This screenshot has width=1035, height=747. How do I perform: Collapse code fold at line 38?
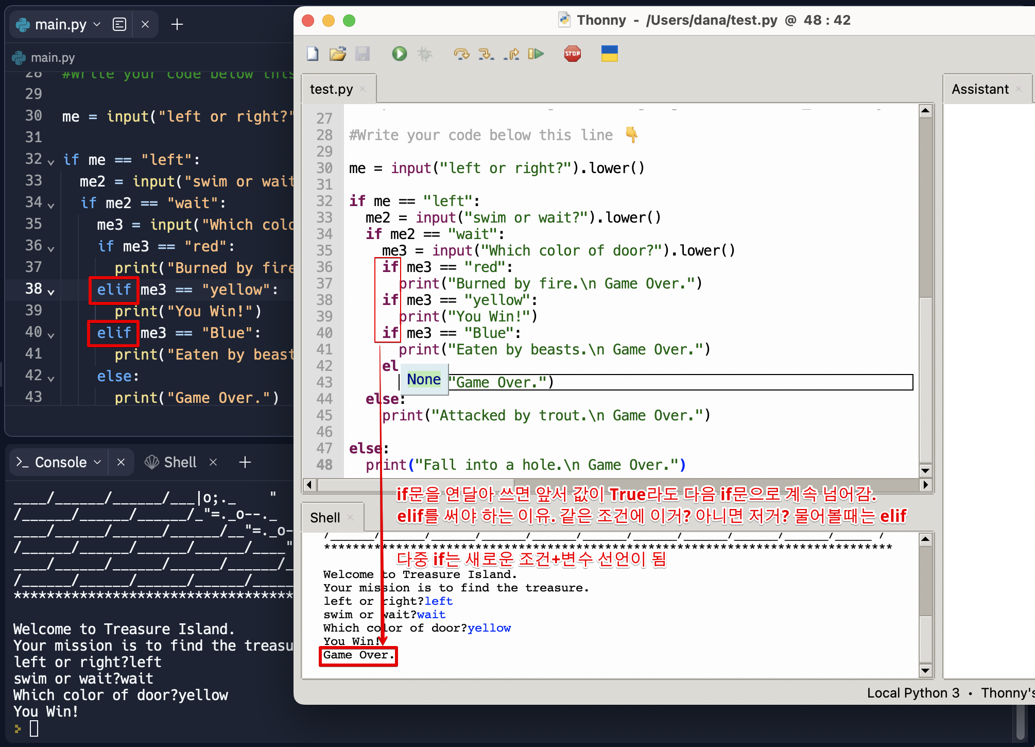click(51, 292)
